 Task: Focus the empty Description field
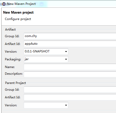[70, 74]
